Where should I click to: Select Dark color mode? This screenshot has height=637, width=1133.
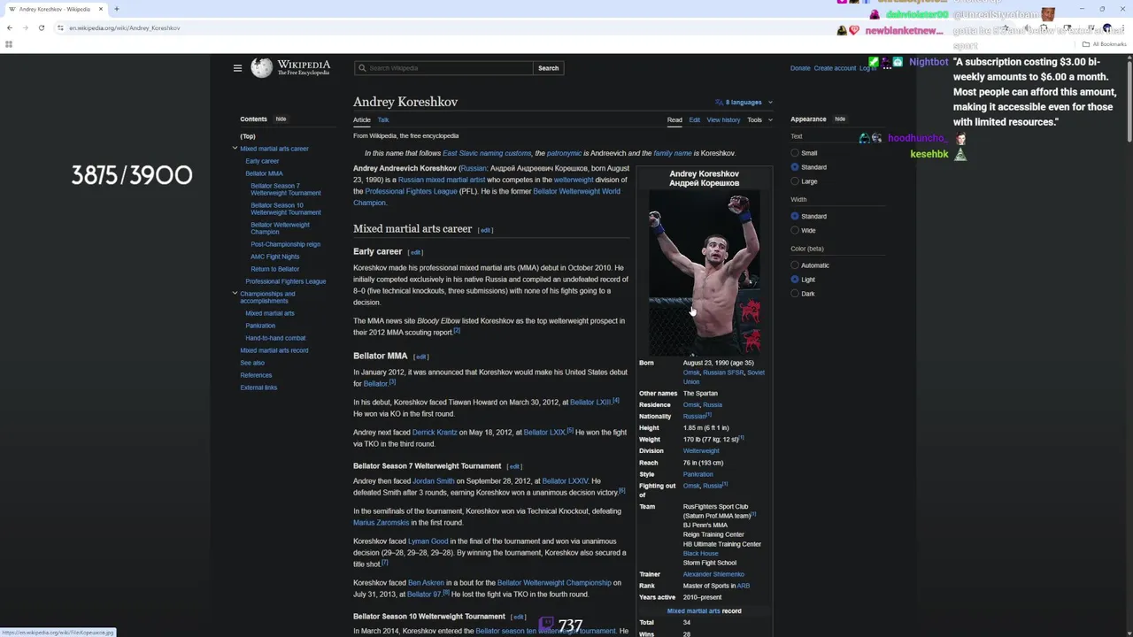[x=795, y=294]
